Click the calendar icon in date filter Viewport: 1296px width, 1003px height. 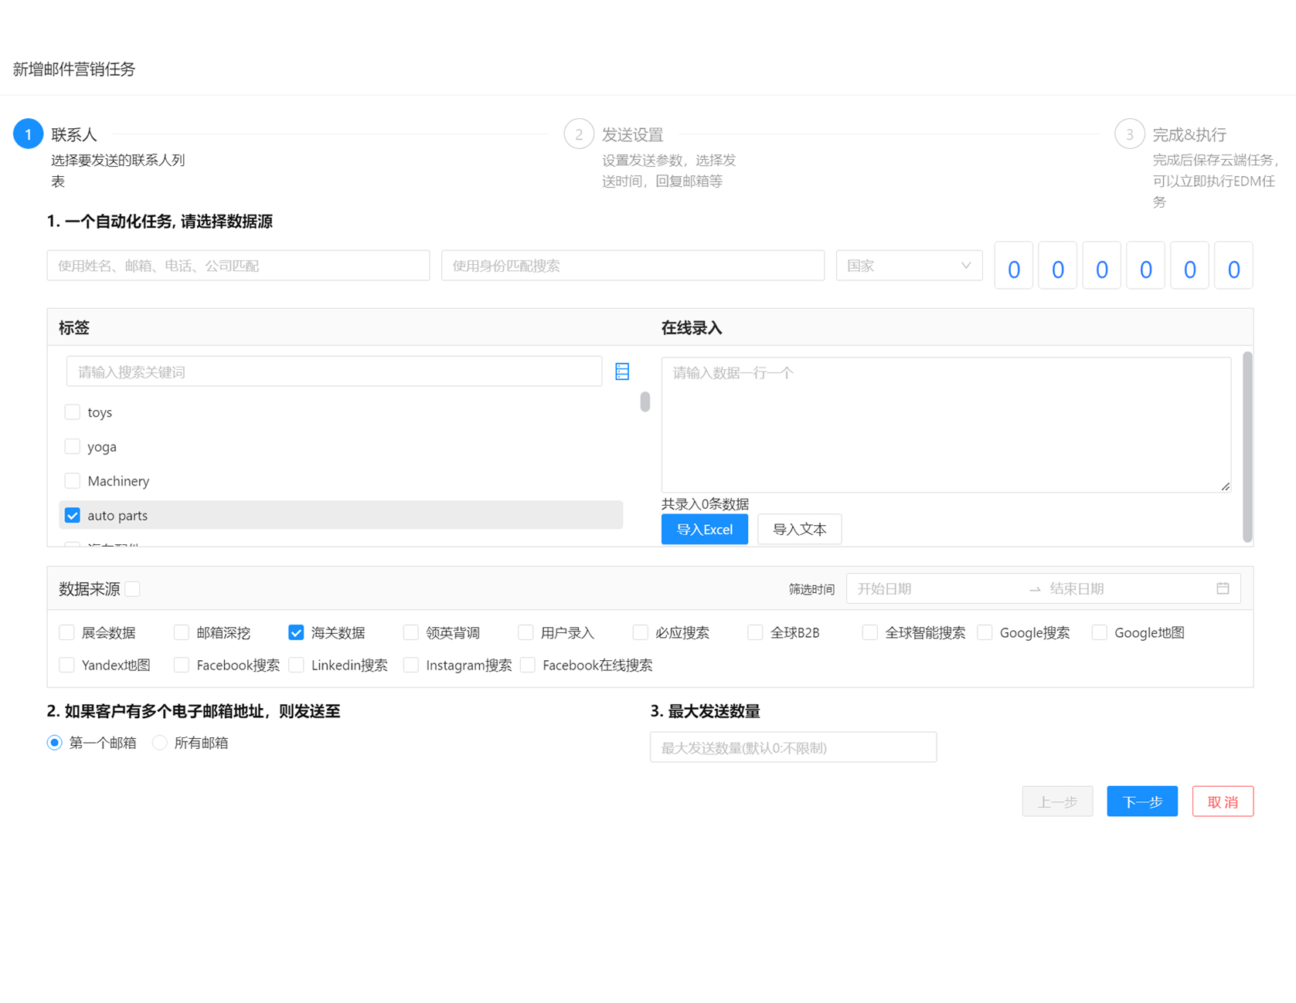pos(1223,588)
